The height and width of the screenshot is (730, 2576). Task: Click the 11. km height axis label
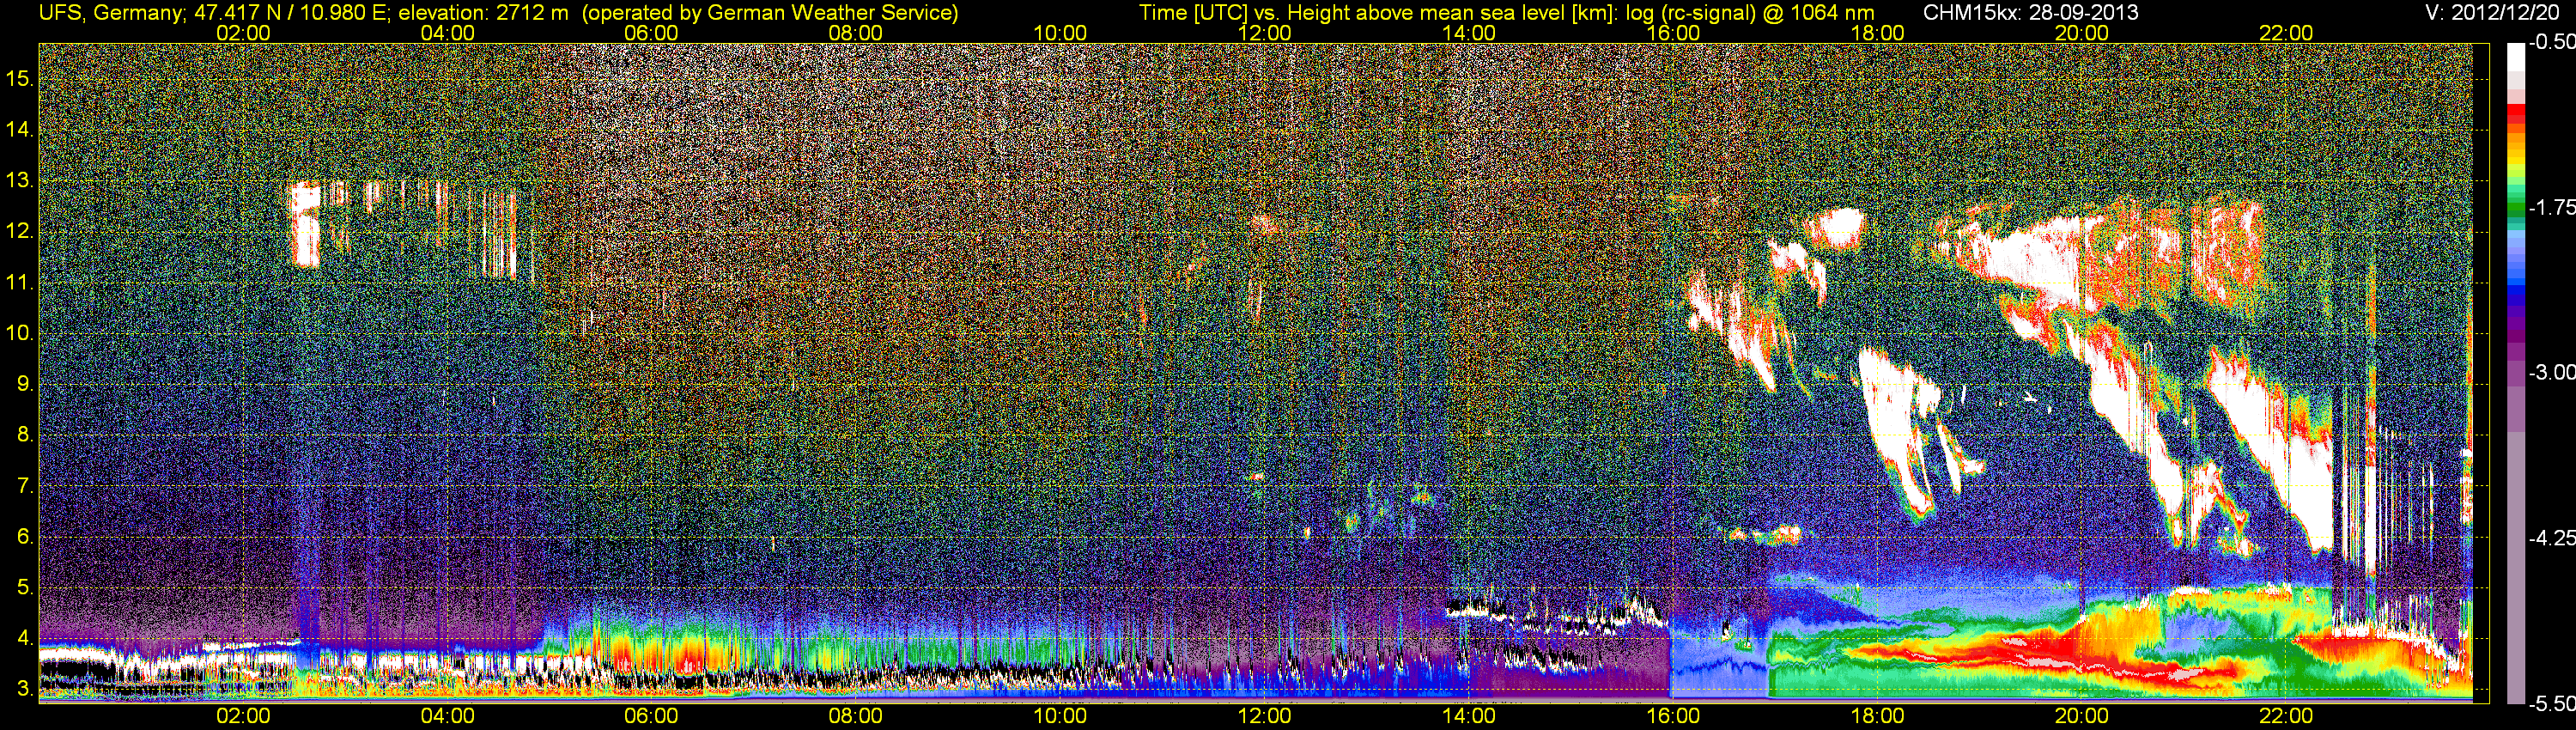tap(19, 282)
